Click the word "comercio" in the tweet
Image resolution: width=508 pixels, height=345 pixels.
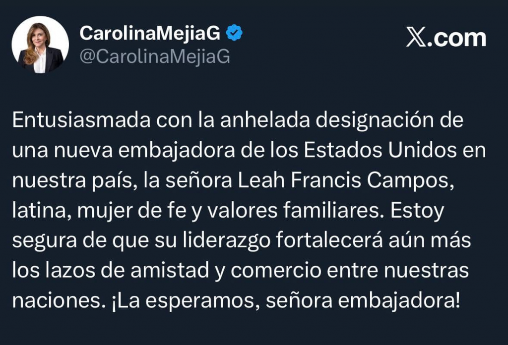[x=276, y=271]
